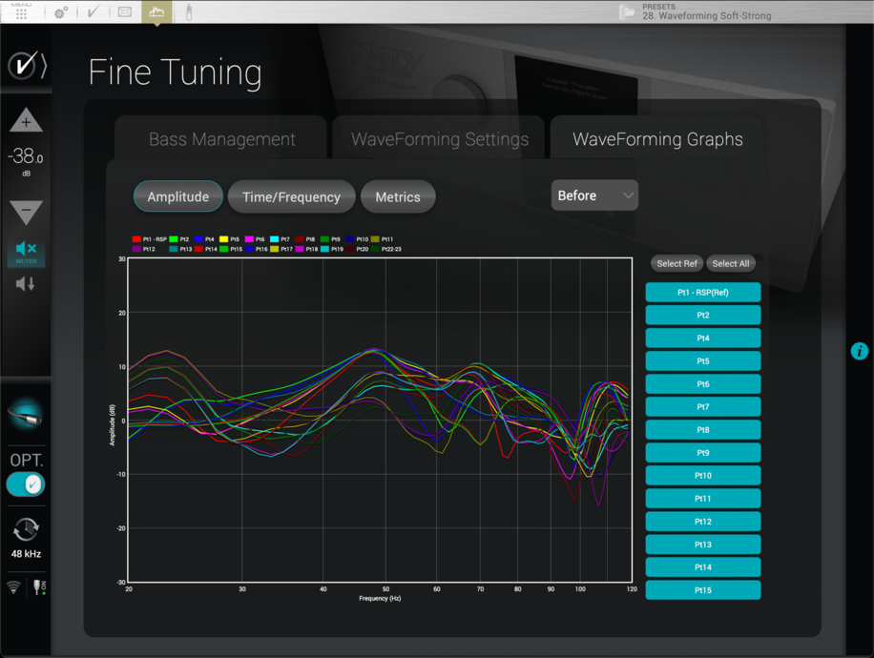The width and height of the screenshot is (874, 658).
Task: Switch to Bass Management tab
Action: 221,139
